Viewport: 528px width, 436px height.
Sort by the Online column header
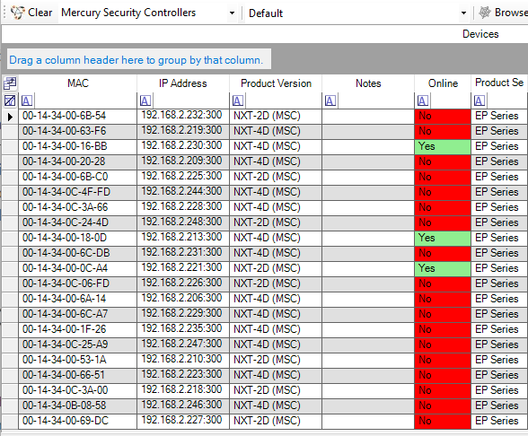[443, 83]
